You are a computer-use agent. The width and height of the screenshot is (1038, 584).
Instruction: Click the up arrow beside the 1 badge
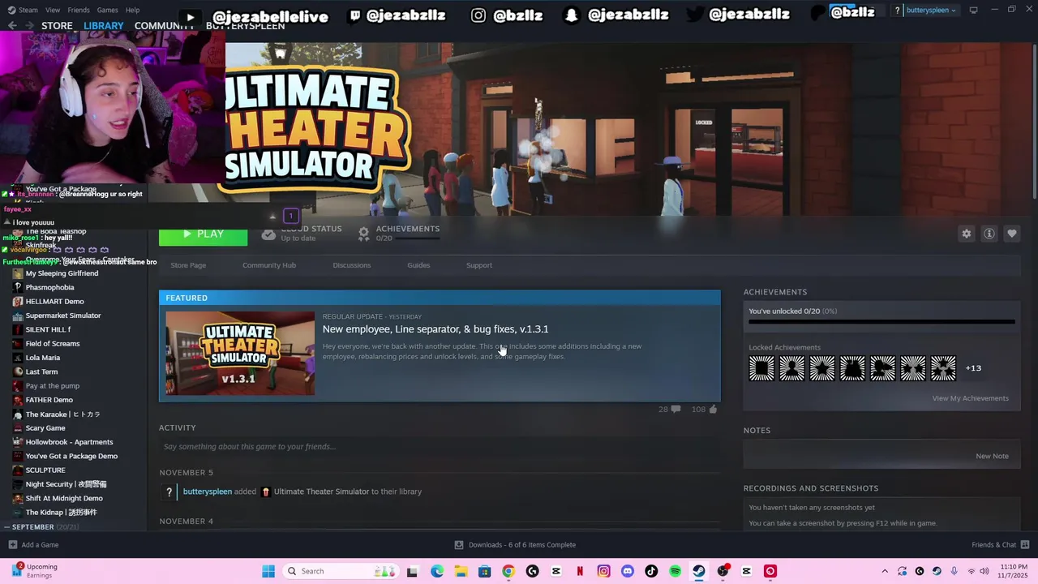coord(272,217)
